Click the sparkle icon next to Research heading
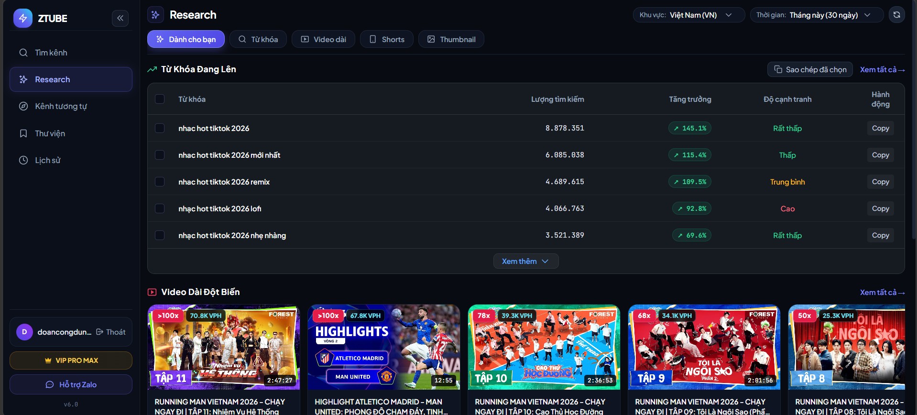Screen dimensions: 917x415 pyautogui.click(x=155, y=15)
